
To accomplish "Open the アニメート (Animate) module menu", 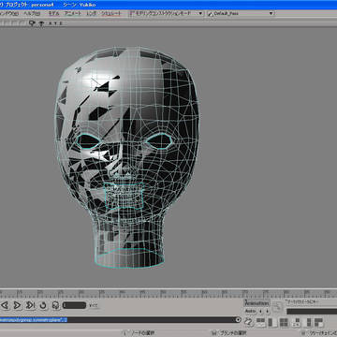I will 72,14.
